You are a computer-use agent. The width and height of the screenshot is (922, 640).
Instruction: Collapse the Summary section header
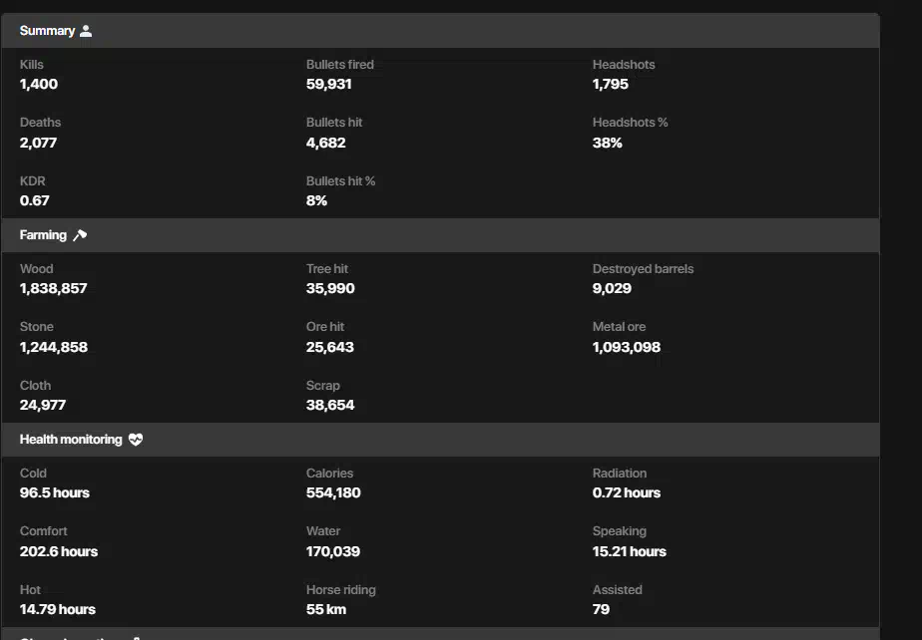(440, 31)
